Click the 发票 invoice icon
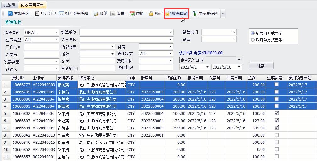The height and width of the screenshot is (161, 317). 113,13
